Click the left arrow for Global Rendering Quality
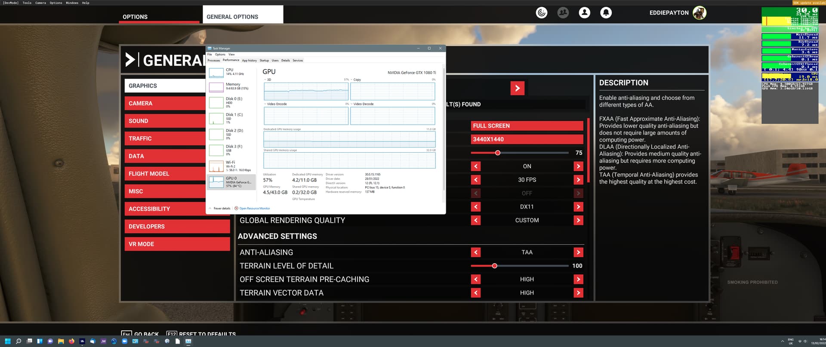Viewport: 826px width, 347px height. (x=476, y=220)
